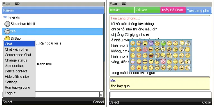Viewport: 214px width, 107px height.
Task: Insert the thinking emoticon with question mark
Action: click(x=139, y=43)
